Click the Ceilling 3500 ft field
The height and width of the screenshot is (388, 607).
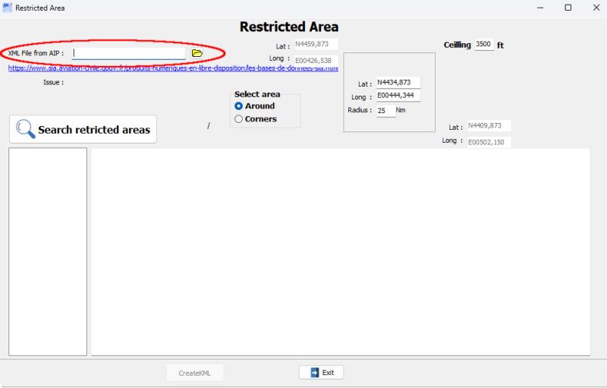point(484,44)
